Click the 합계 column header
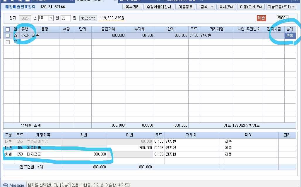Screen dimensions: 301x187 point(171,29)
